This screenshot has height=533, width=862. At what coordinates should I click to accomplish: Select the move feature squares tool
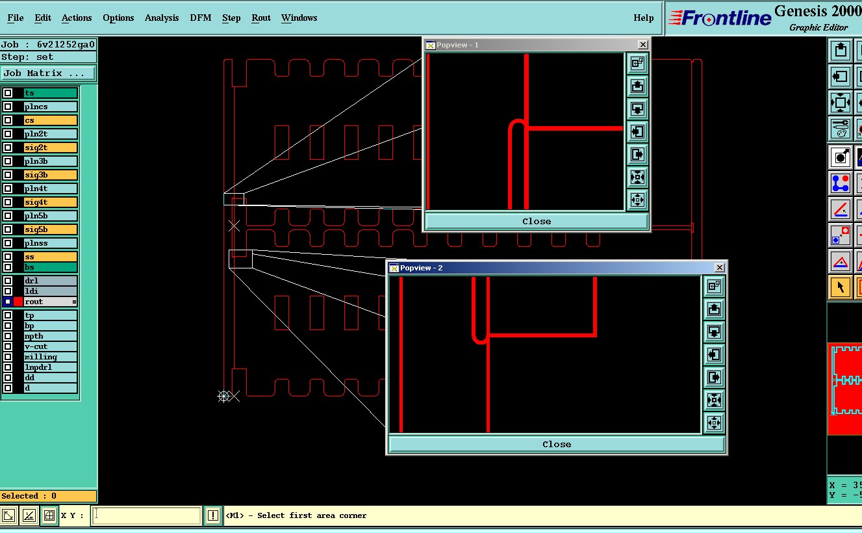point(841,235)
